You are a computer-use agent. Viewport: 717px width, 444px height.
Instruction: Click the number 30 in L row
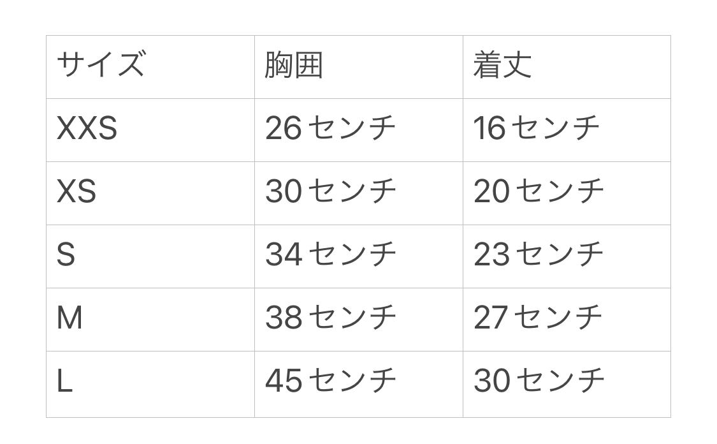pos(491,381)
